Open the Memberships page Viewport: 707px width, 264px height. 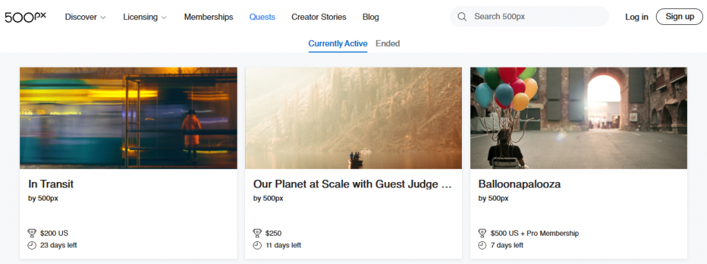pos(209,17)
